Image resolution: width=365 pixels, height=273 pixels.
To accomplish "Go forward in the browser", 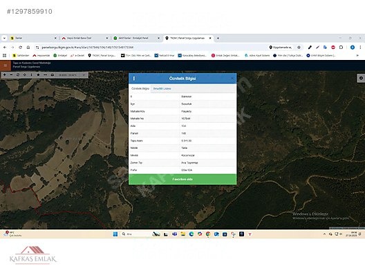I will 12,48.
